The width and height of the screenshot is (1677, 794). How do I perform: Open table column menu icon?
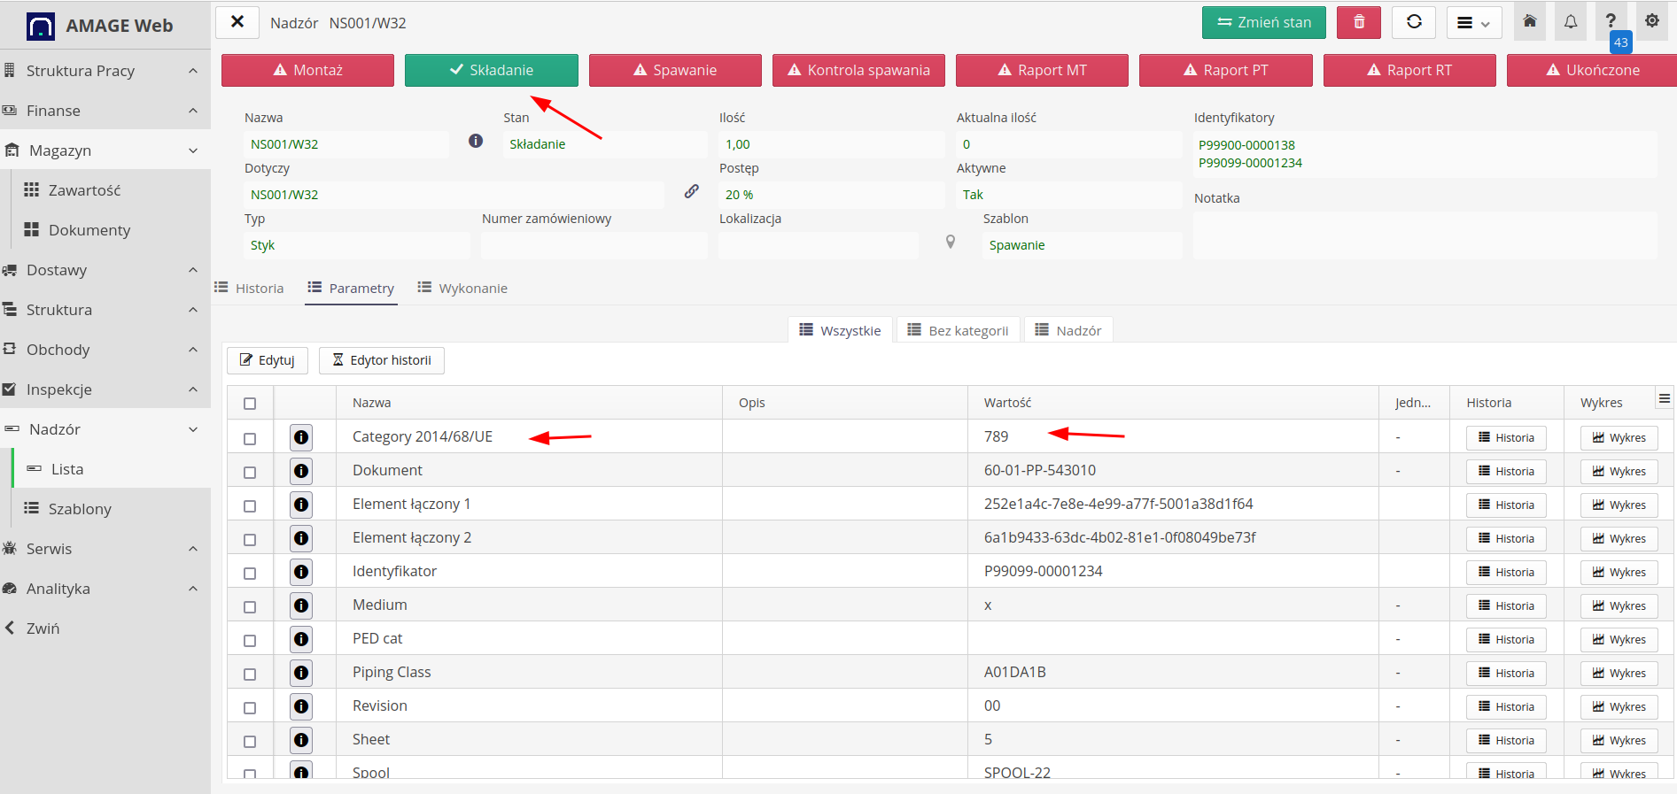(x=1664, y=399)
